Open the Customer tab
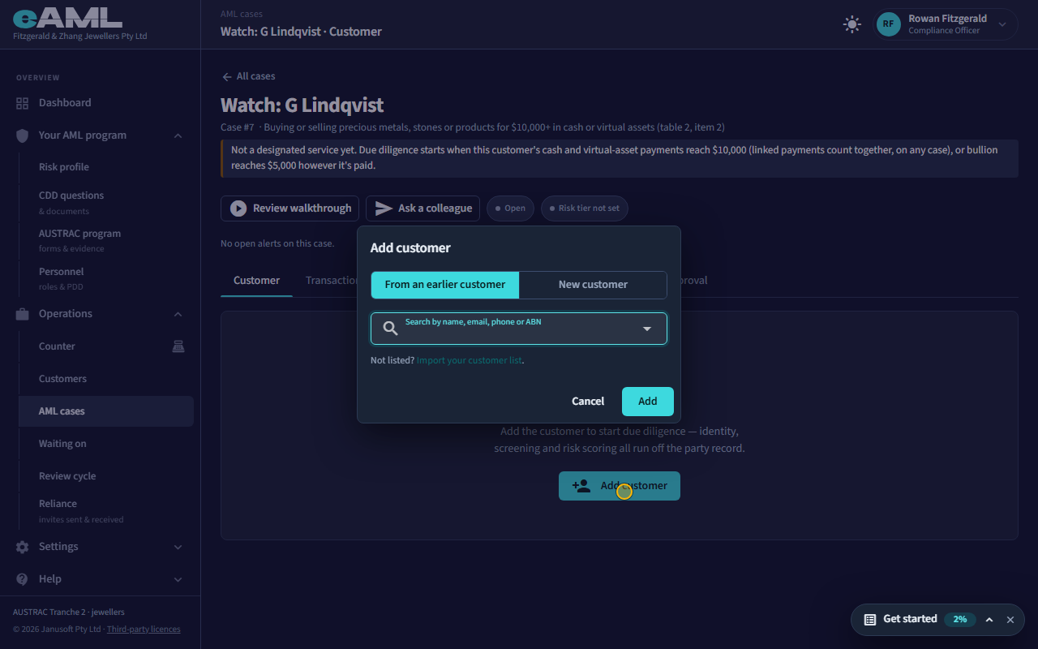The image size is (1038, 649). point(256,281)
